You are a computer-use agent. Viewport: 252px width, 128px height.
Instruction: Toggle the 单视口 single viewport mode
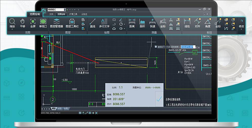pos(43,23)
